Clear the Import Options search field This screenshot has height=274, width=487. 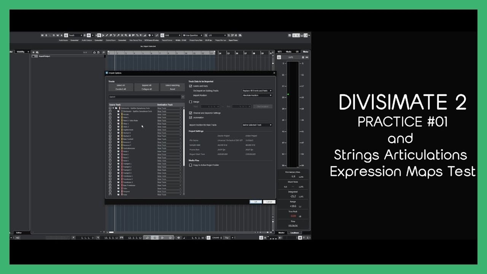point(183,97)
